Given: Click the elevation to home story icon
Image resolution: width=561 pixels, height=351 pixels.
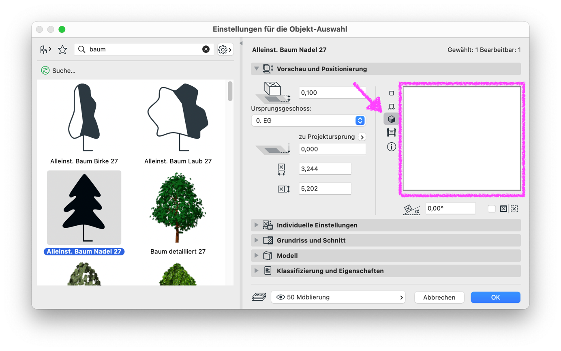Looking at the screenshot, I should click(x=274, y=92).
